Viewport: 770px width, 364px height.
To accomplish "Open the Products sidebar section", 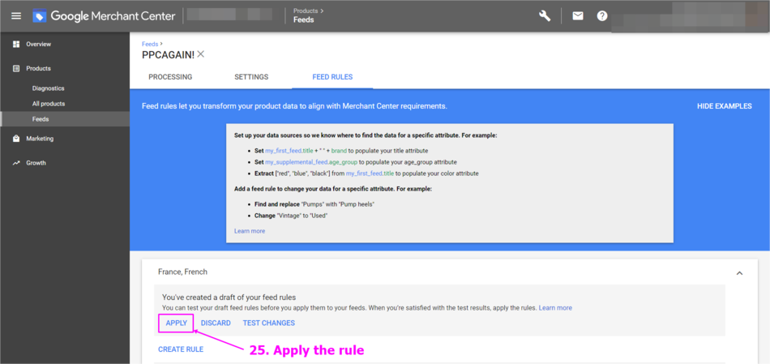I will click(38, 68).
